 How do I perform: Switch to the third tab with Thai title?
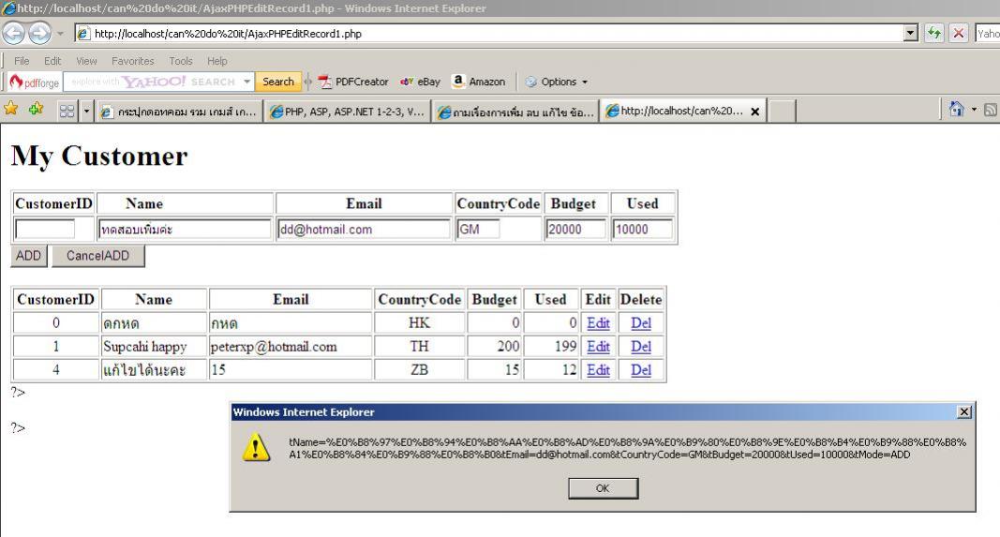[515, 112]
